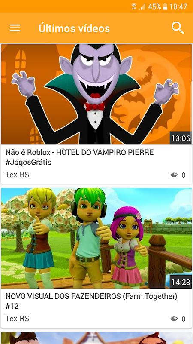Open the partially visible third video thumbnail
Image resolution: width=193 pixels, height=344 pixels.
[96, 338]
